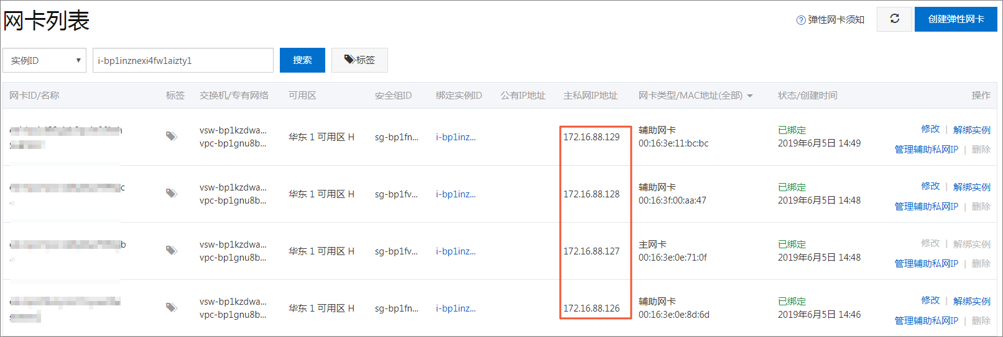Click the tag icon in the 172.16.88.126 row
Viewport: 1003px width, 337px height.
click(172, 308)
